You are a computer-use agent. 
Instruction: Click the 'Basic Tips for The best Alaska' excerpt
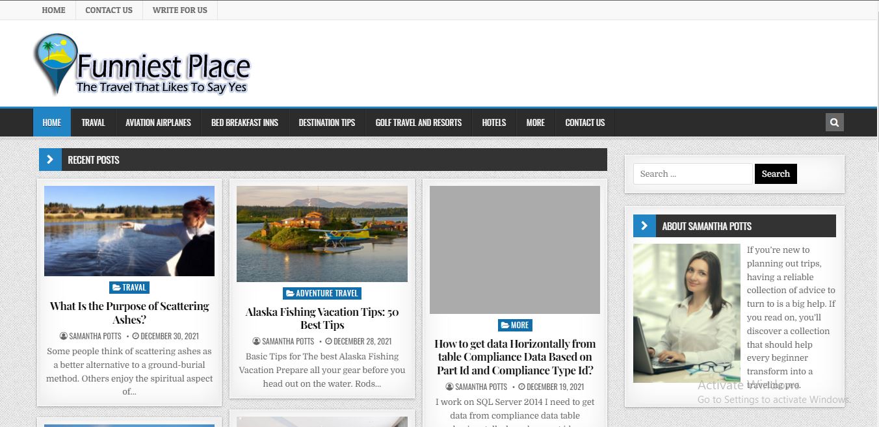coord(322,370)
